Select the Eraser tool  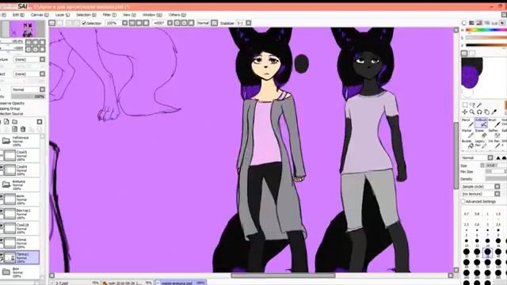[481, 134]
